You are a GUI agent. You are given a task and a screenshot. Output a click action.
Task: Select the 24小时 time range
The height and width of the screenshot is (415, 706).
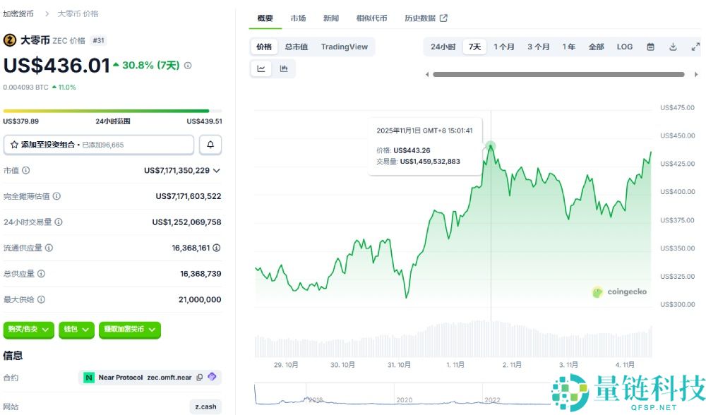443,47
